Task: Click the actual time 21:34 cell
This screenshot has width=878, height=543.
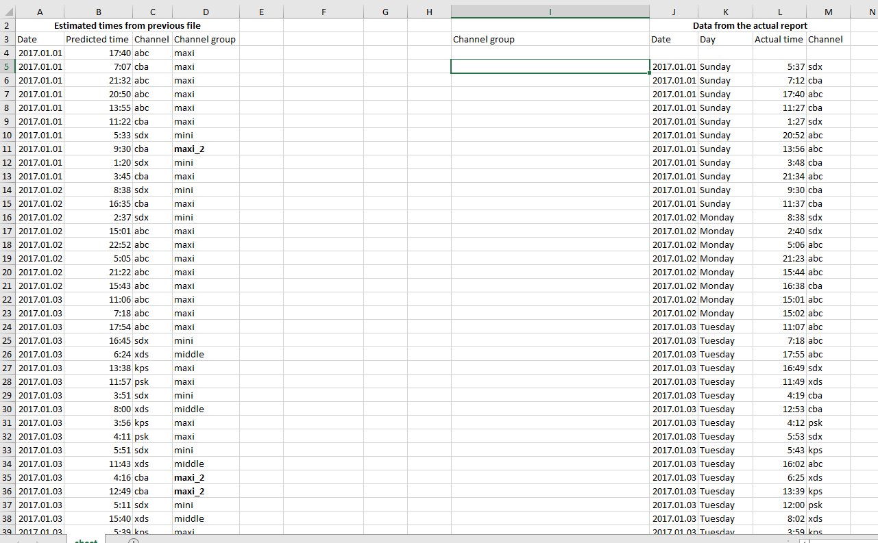Action: point(780,176)
